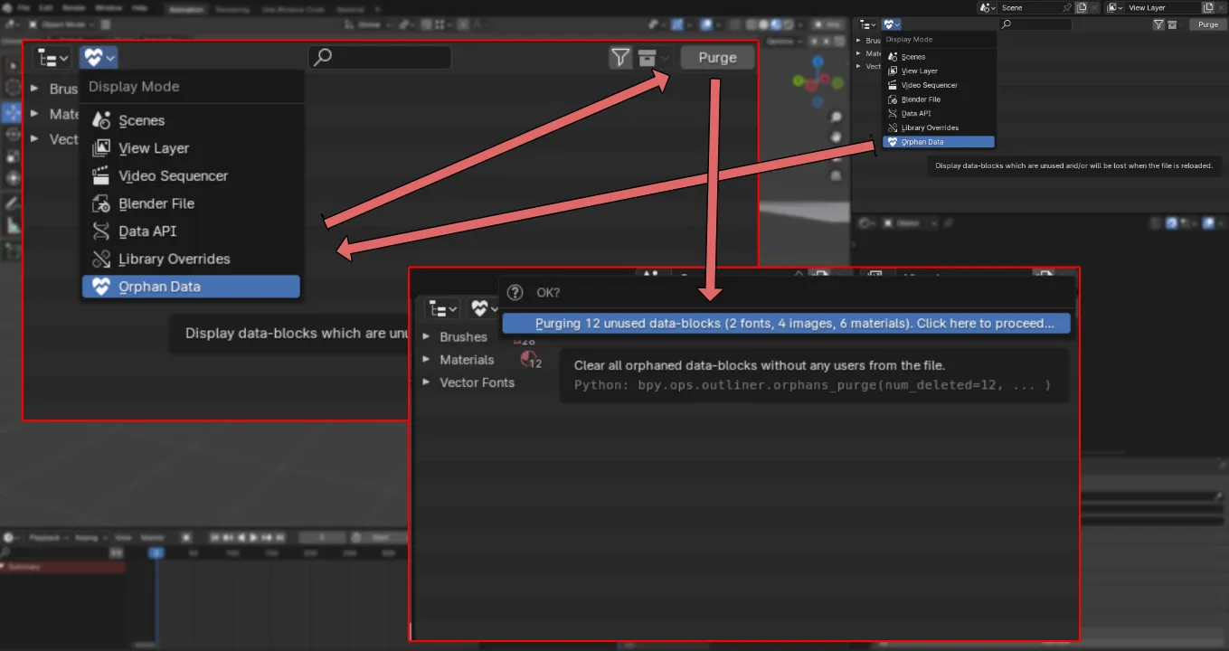This screenshot has width=1229, height=651.
Task: Open the Display Mode dropdown chevron
Action: point(109,57)
